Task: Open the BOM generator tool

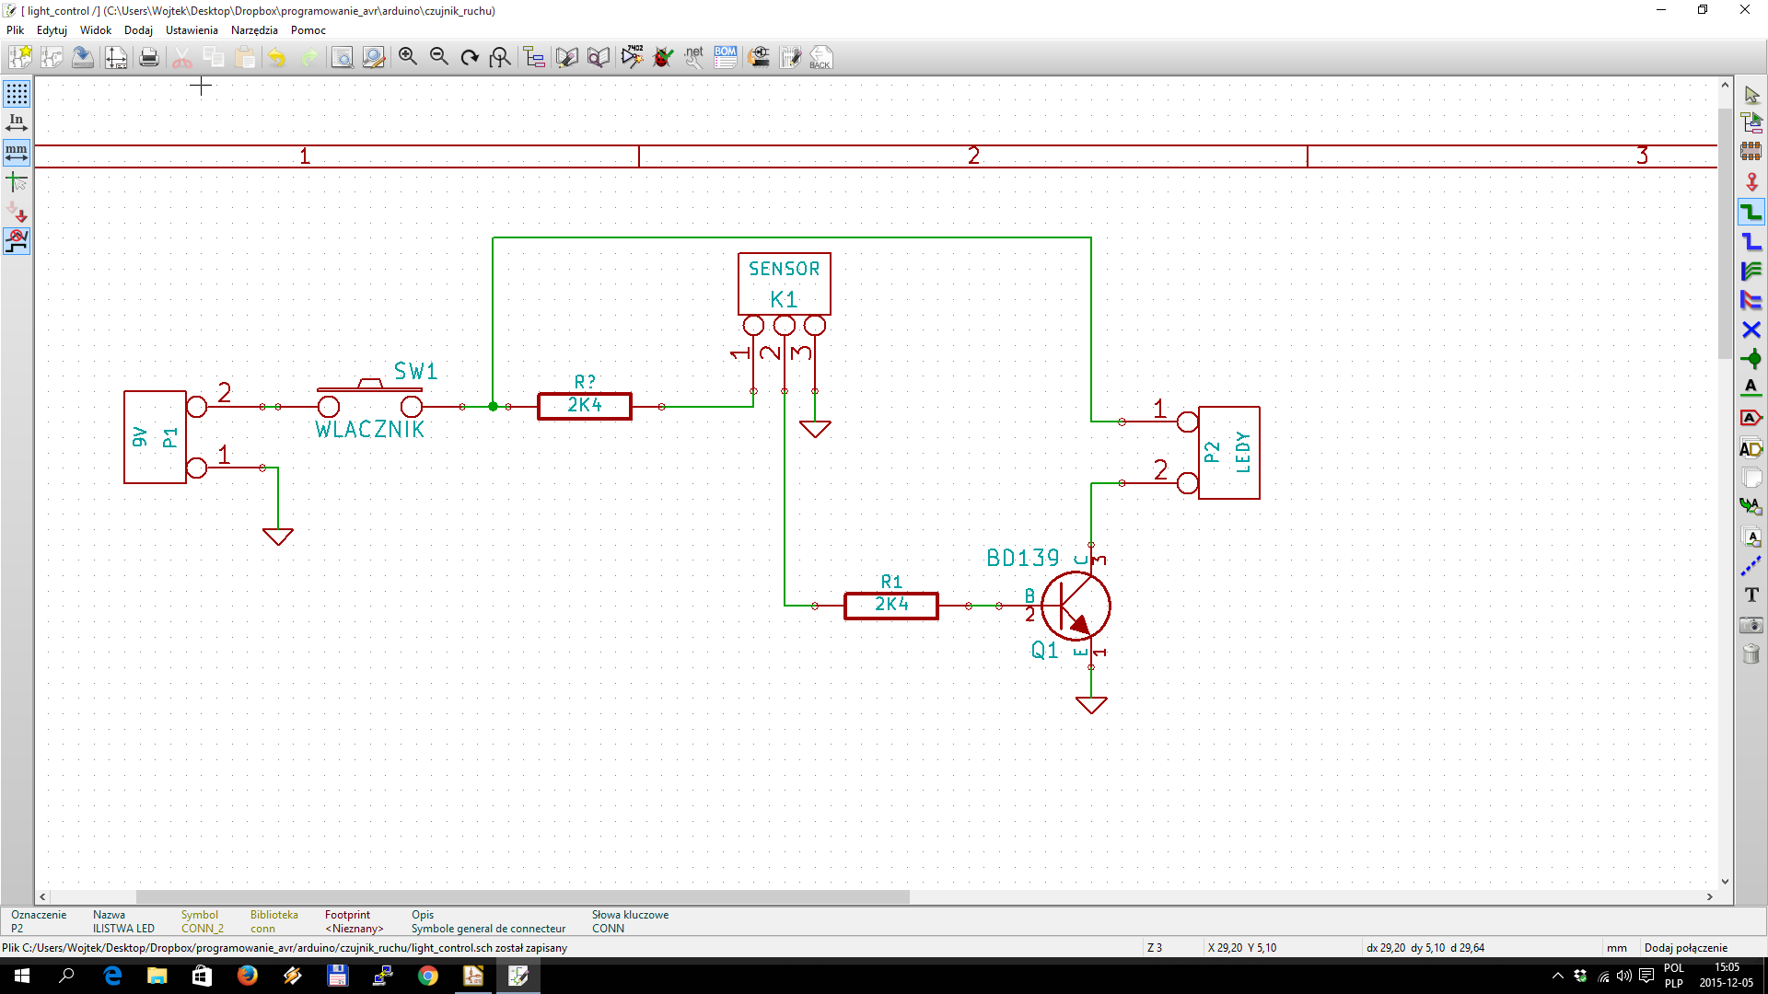Action: (726, 57)
